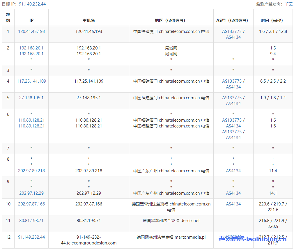Image resolution: width=294 pixels, height=250 pixels.
Task: Open IP link 202.97.12.29 in hop 9
Action: 31,193
